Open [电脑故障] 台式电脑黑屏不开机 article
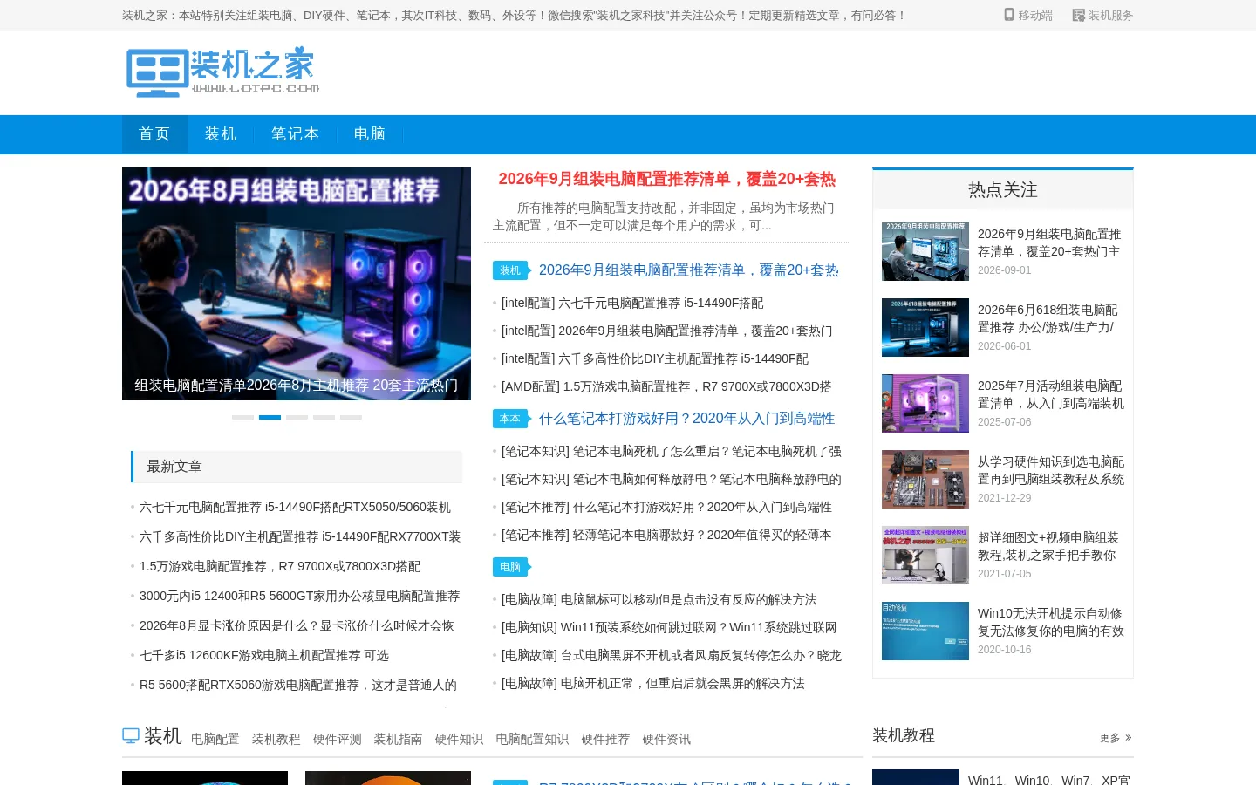 pos(672,656)
